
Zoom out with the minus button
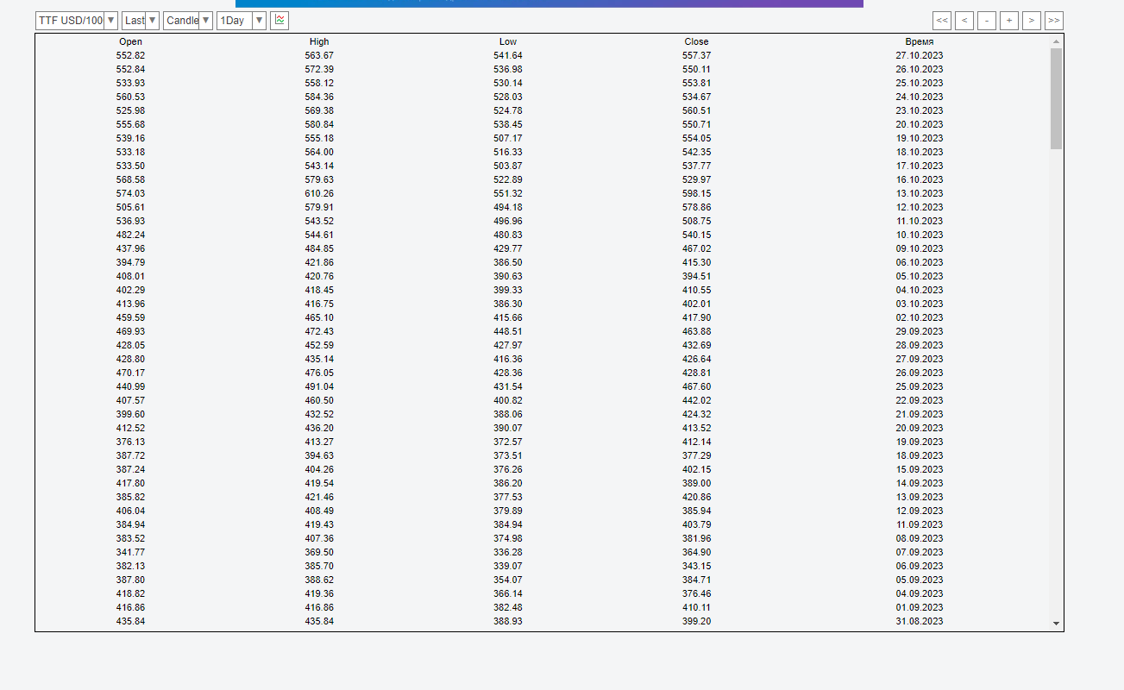(x=987, y=20)
